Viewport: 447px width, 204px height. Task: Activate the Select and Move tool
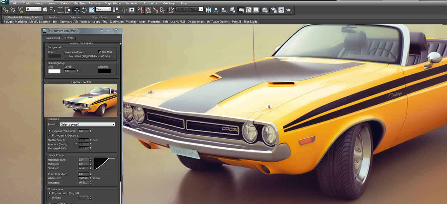(x=77, y=10)
